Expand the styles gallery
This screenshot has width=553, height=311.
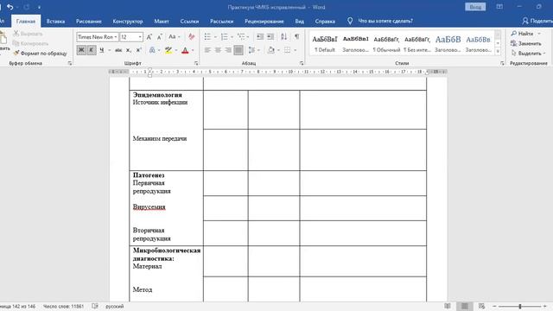tap(498, 52)
